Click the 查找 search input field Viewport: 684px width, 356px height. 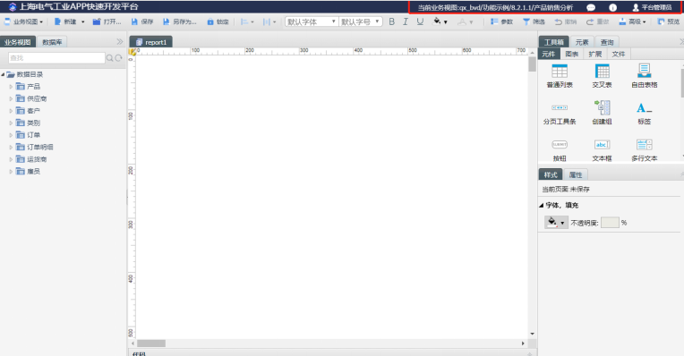click(56, 58)
